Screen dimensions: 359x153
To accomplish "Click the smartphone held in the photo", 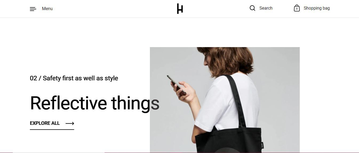I will coord(177,84).
